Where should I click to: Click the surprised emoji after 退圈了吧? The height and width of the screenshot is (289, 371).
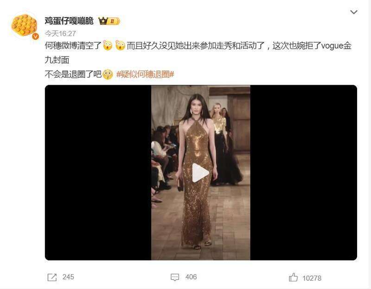pos(108,75)
